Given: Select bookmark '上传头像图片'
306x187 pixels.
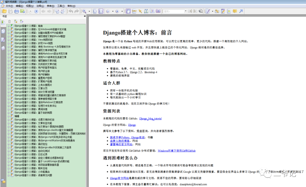Looking at the screenshot, I should [33, 85].
